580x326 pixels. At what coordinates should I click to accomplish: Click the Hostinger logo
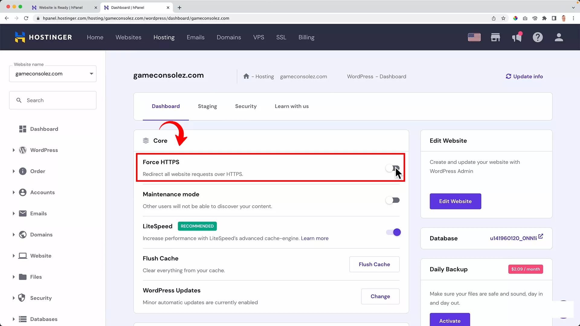point(43,37)
